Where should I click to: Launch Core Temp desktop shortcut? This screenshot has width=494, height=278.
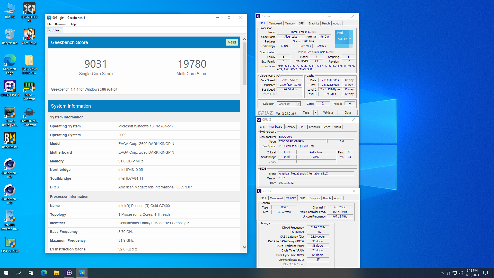click(29, 37)
